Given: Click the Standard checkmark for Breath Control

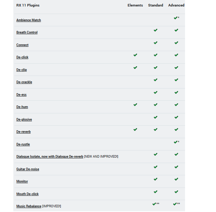Looking at the screenshot, I should point(156,30).
